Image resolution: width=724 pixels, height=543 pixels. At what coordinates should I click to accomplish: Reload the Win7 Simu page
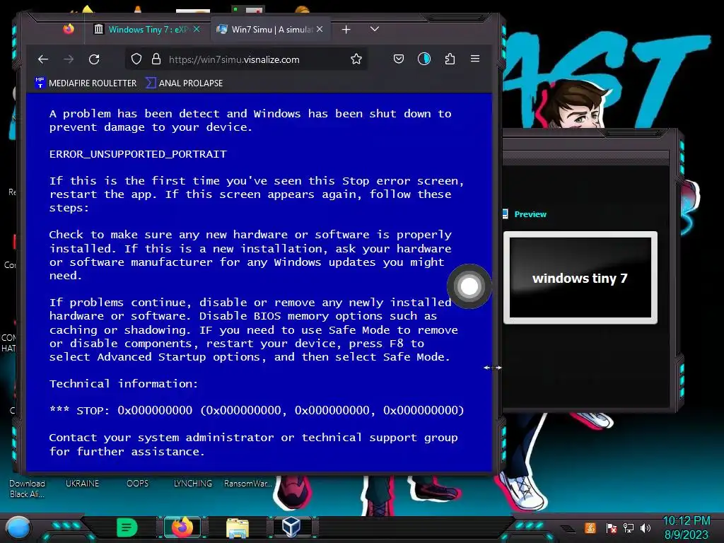point(94,59)
